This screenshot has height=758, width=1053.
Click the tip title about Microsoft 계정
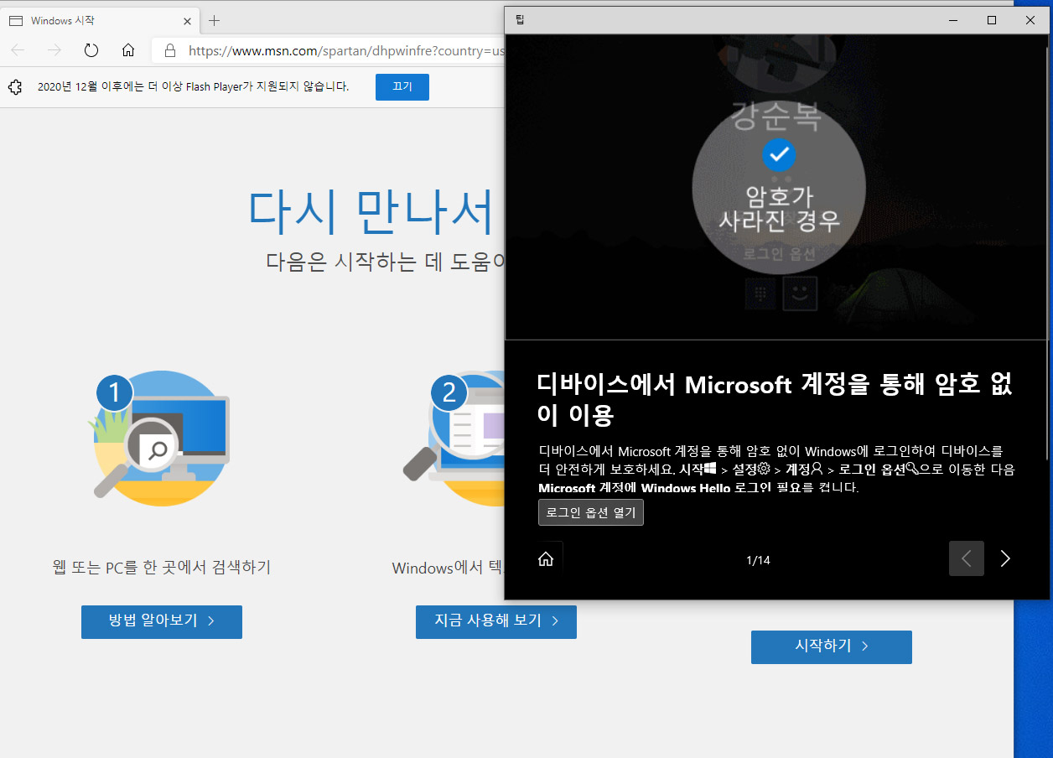[x=775, y=399]
